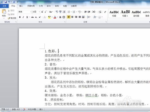
Task: Toggle Italic formatting
Action: click(23, 17)
